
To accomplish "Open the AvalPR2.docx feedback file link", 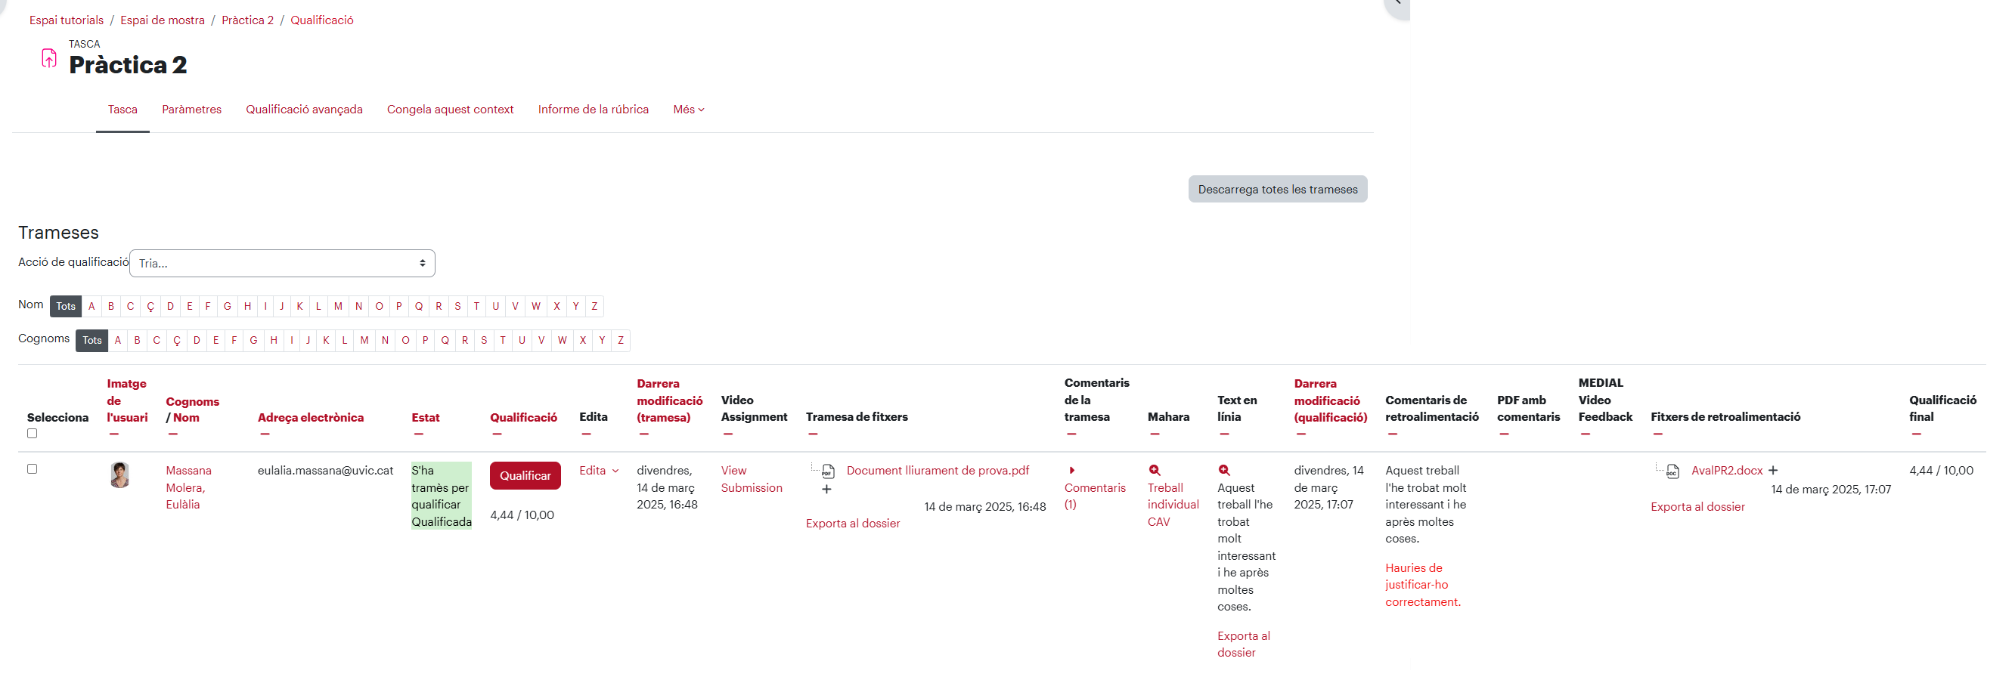I will pos(1727,471).
